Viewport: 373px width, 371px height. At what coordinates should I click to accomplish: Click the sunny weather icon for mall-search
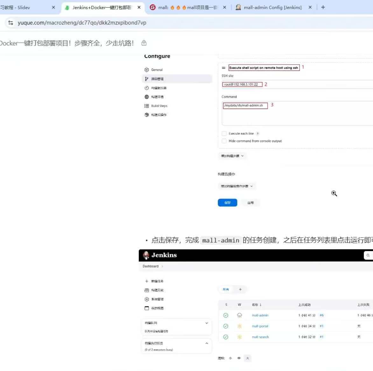pyautogui.click(x=239, y=337)
